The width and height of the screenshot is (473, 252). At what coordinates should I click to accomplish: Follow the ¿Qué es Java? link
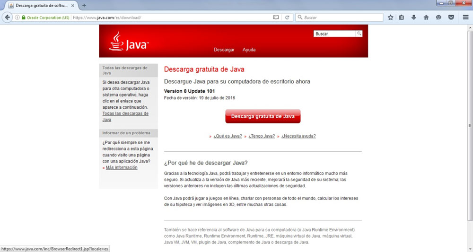pyautogui.click(x=228, y=136)
